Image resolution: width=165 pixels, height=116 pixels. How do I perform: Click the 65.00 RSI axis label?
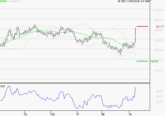[x=159, y=91]
